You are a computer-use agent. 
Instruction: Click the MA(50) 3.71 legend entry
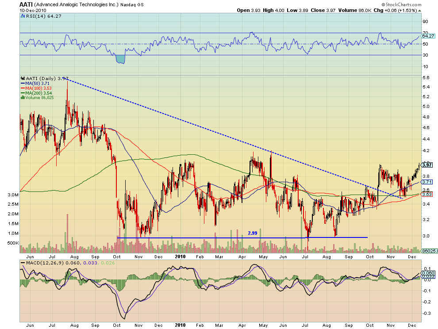37,84
